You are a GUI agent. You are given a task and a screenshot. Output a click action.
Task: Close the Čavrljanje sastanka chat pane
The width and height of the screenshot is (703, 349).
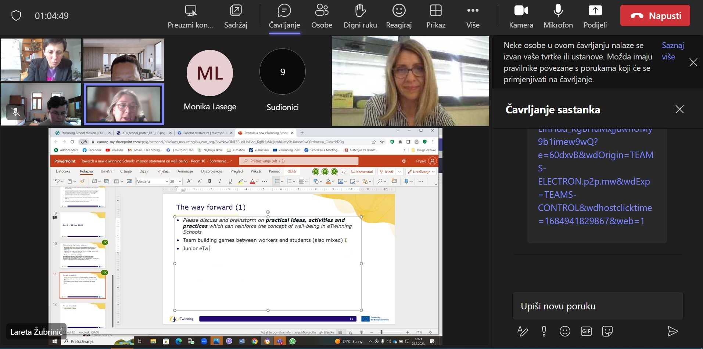tap(679, 109)
